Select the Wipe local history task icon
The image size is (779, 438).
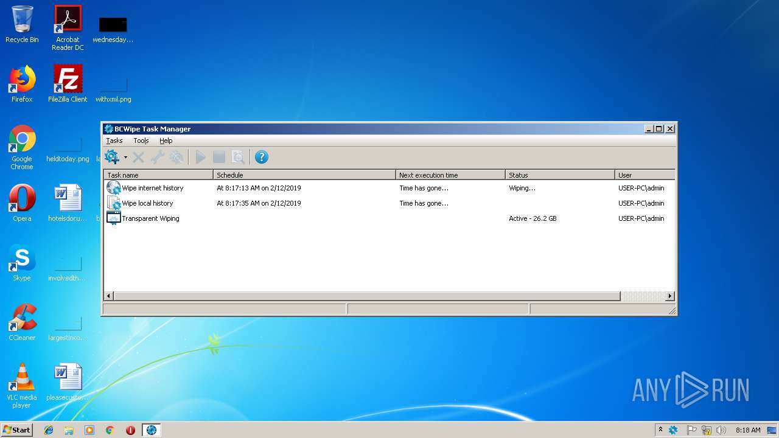click(113, 203)
